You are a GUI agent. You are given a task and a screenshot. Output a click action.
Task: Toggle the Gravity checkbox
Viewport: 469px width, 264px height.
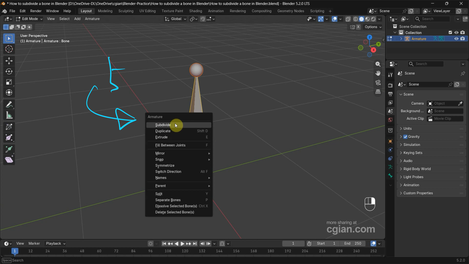pos(405,137)
